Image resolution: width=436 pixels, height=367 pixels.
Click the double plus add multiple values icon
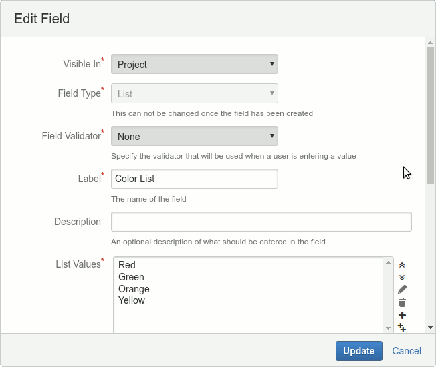coord(402,327)
